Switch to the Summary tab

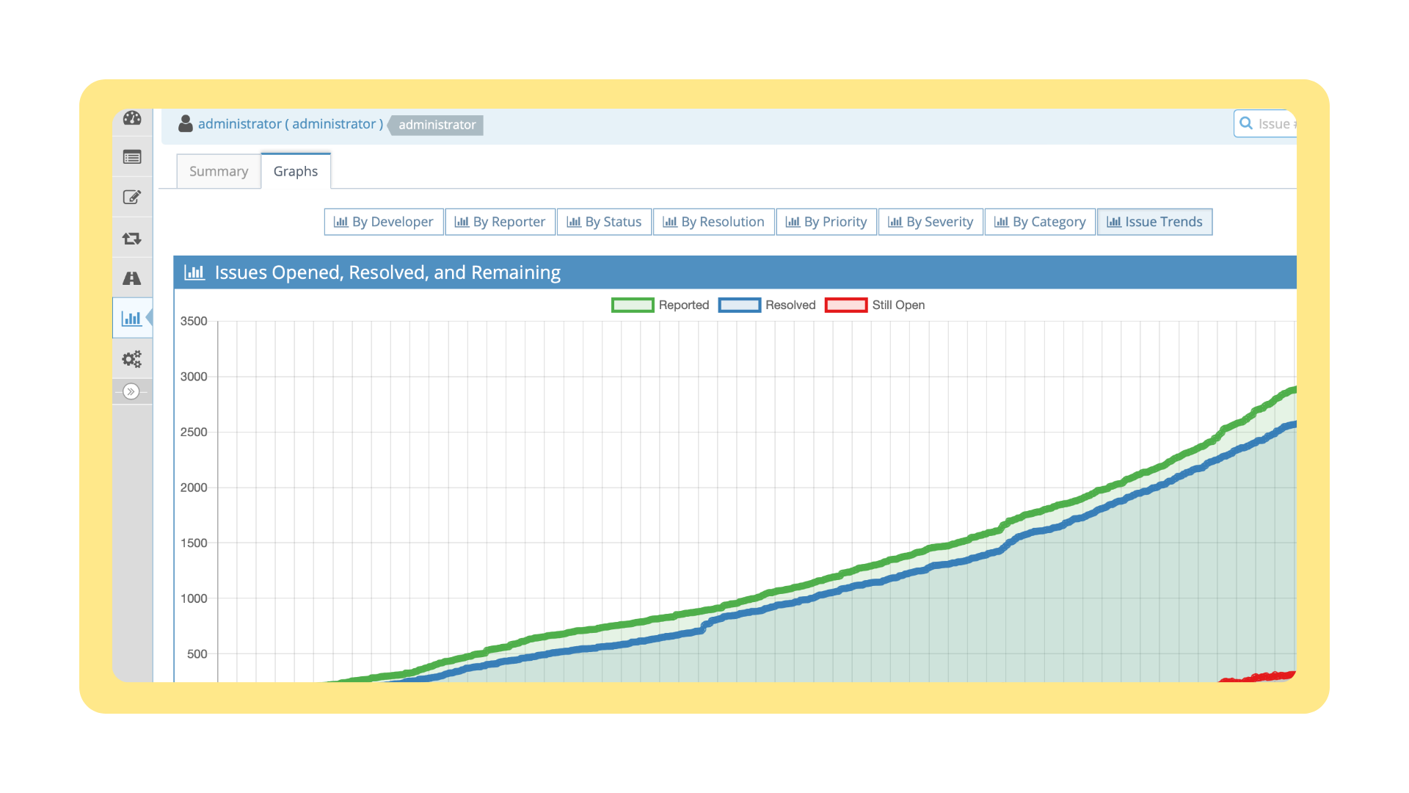coord(218,170)
